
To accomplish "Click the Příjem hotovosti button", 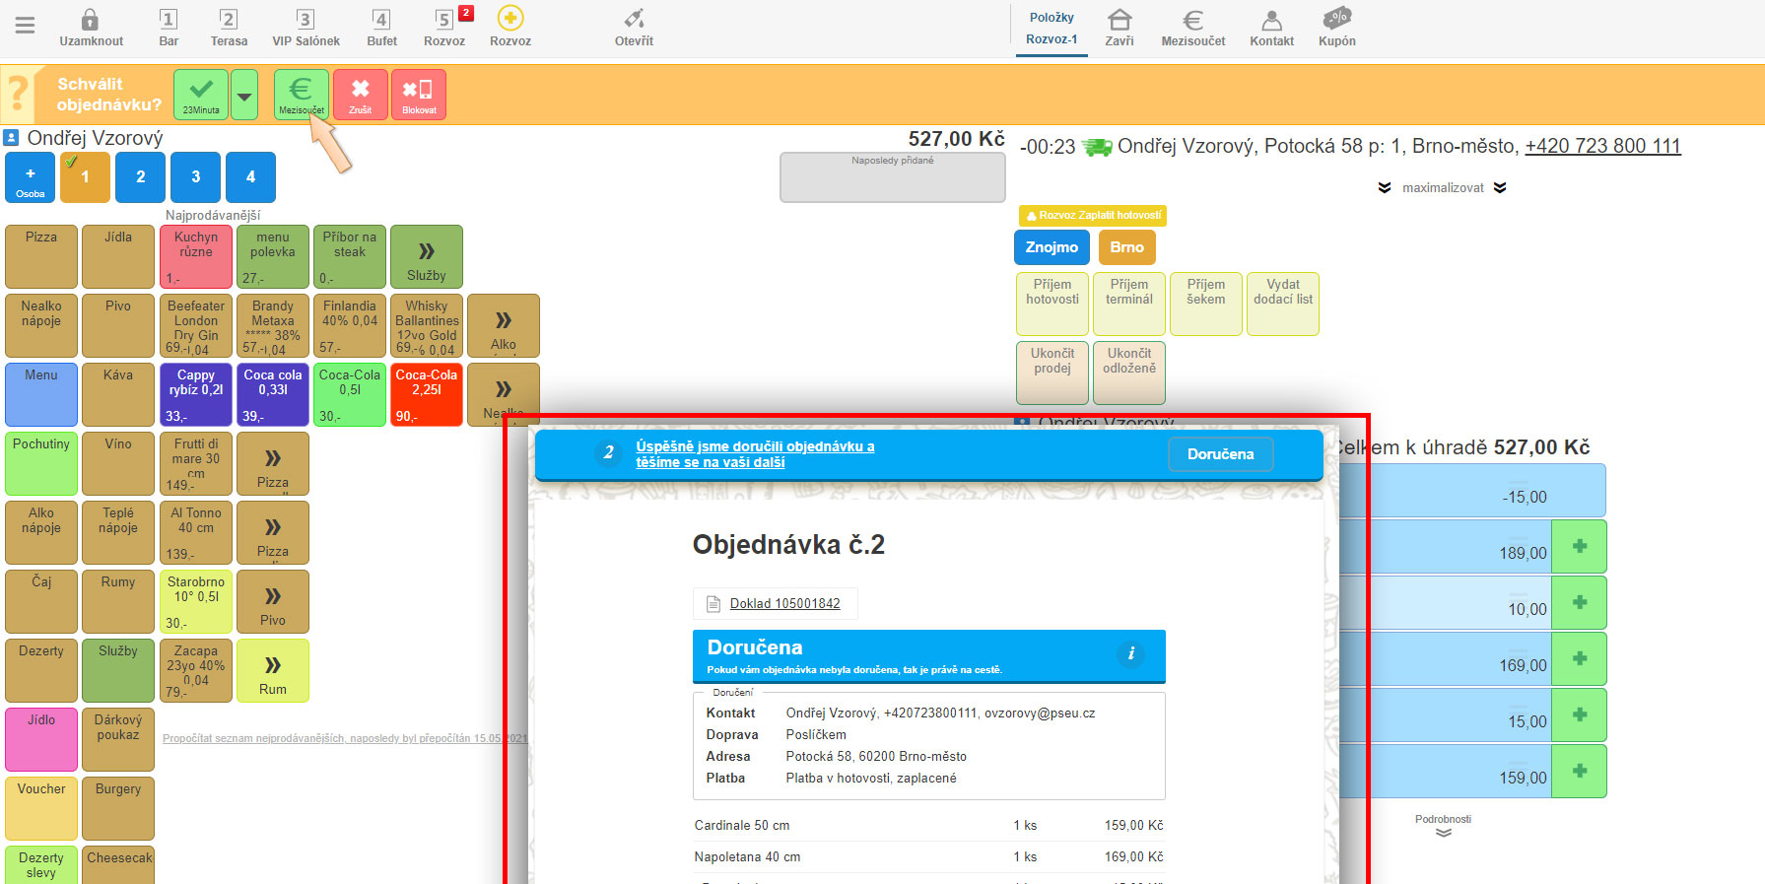I will click(1052, 305).
